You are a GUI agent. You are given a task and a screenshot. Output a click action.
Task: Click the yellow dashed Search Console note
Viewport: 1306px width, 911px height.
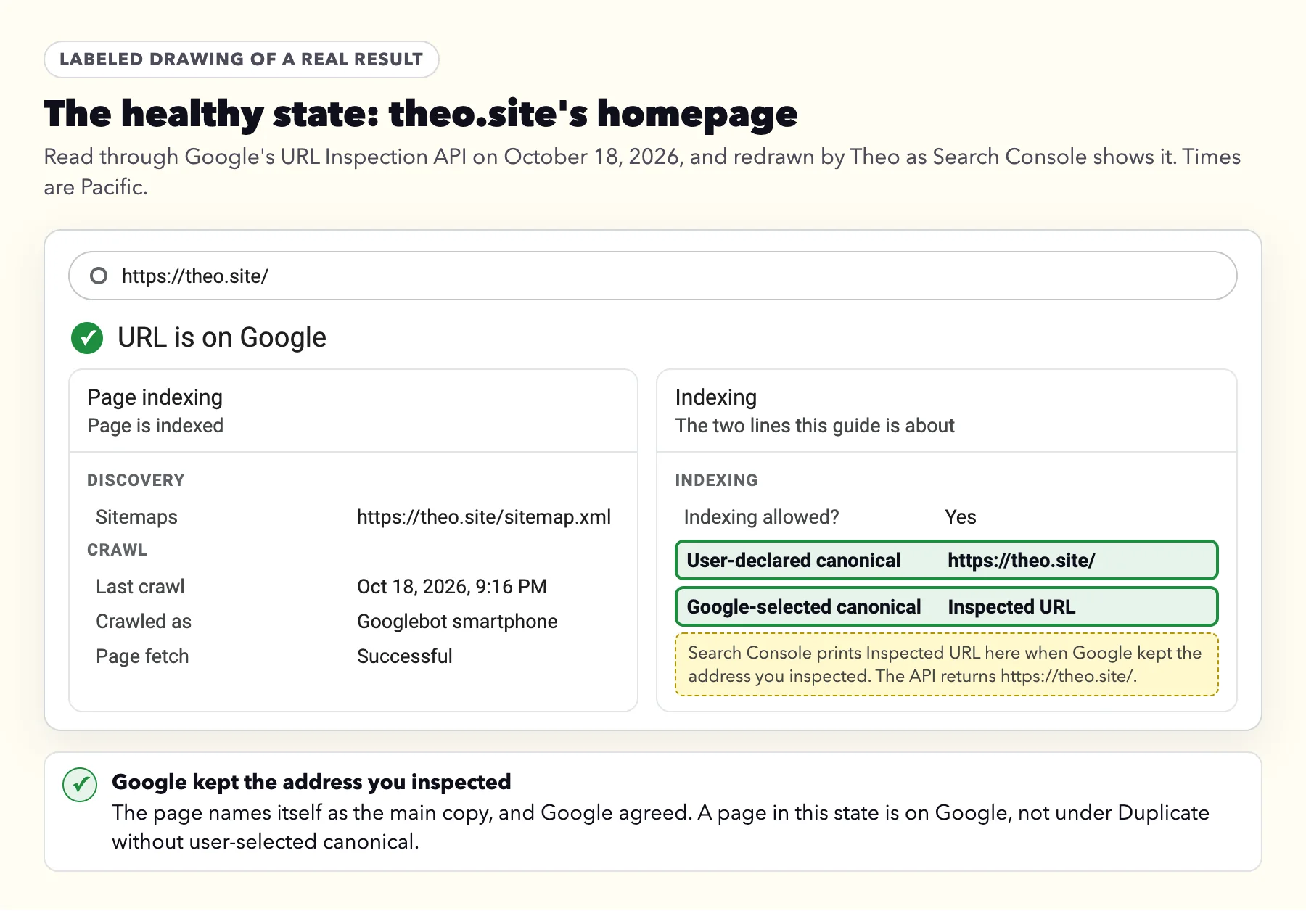pyautogui.click(x=947, y=664)
